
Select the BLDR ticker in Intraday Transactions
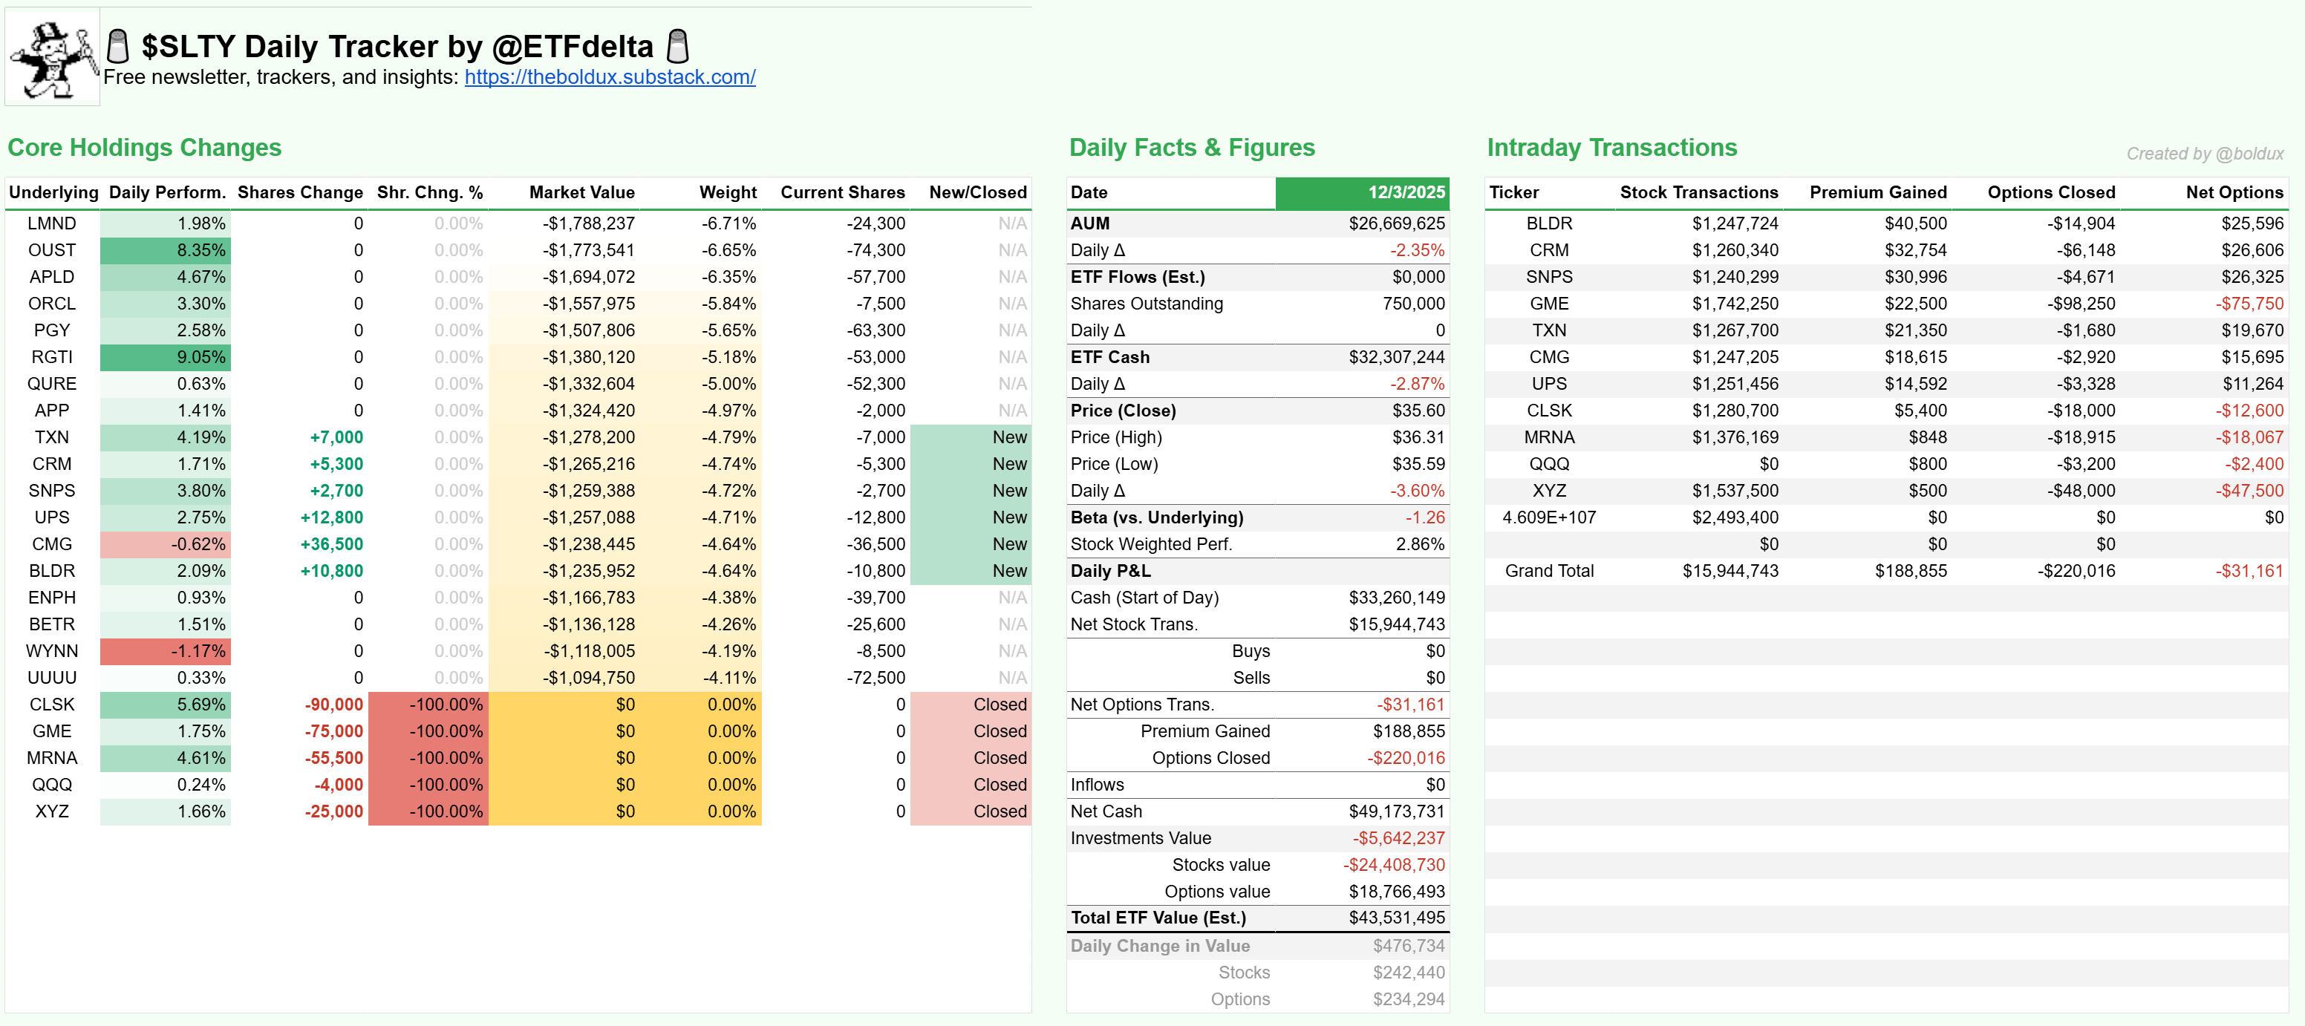pyautogui.click(x=1548, y=223)
